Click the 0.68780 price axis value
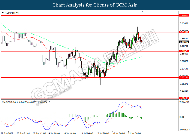The width and height of the screenshot is (190, 135). pos(184,46)
